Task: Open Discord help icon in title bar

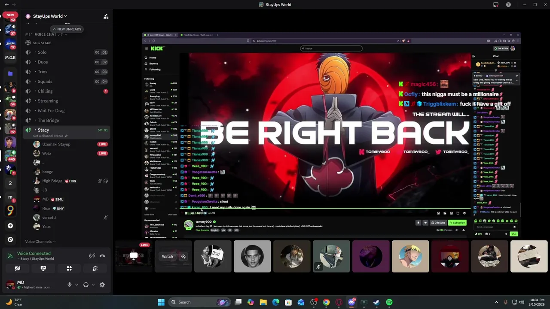Action: pos(508,5)
